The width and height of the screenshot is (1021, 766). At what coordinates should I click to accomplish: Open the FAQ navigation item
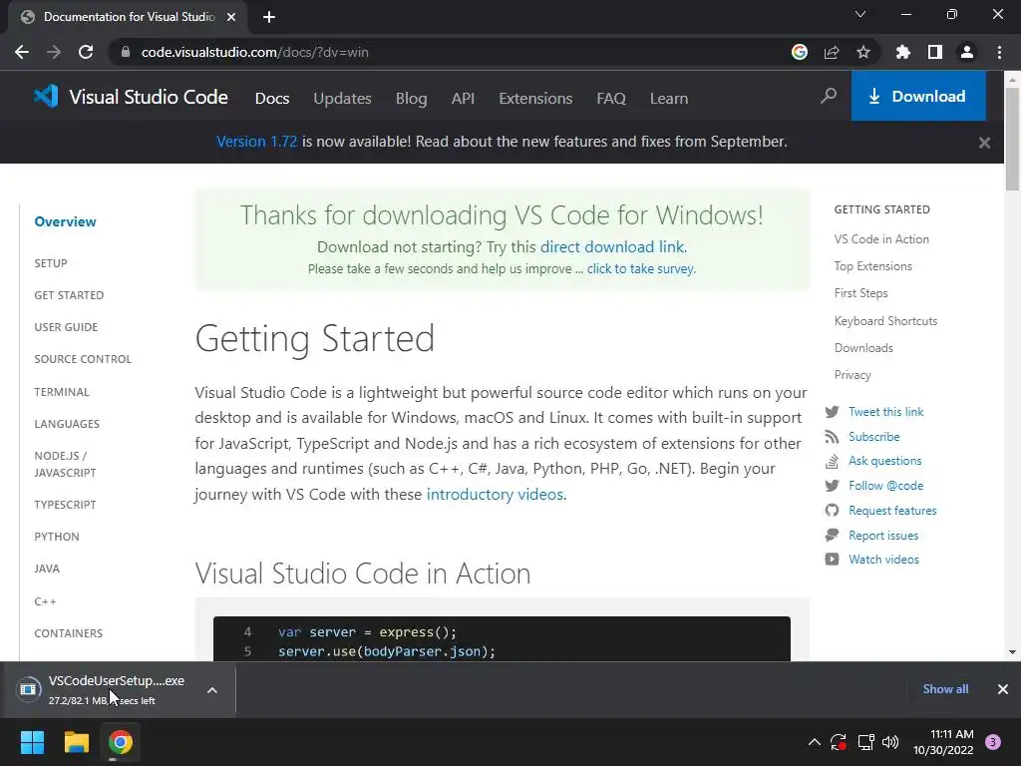[x=611, y=99]
